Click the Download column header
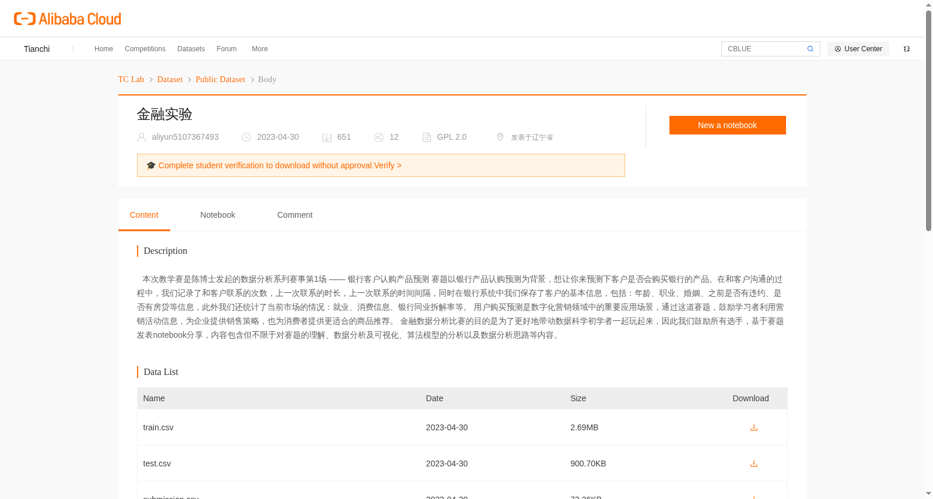 click(750, 398)
